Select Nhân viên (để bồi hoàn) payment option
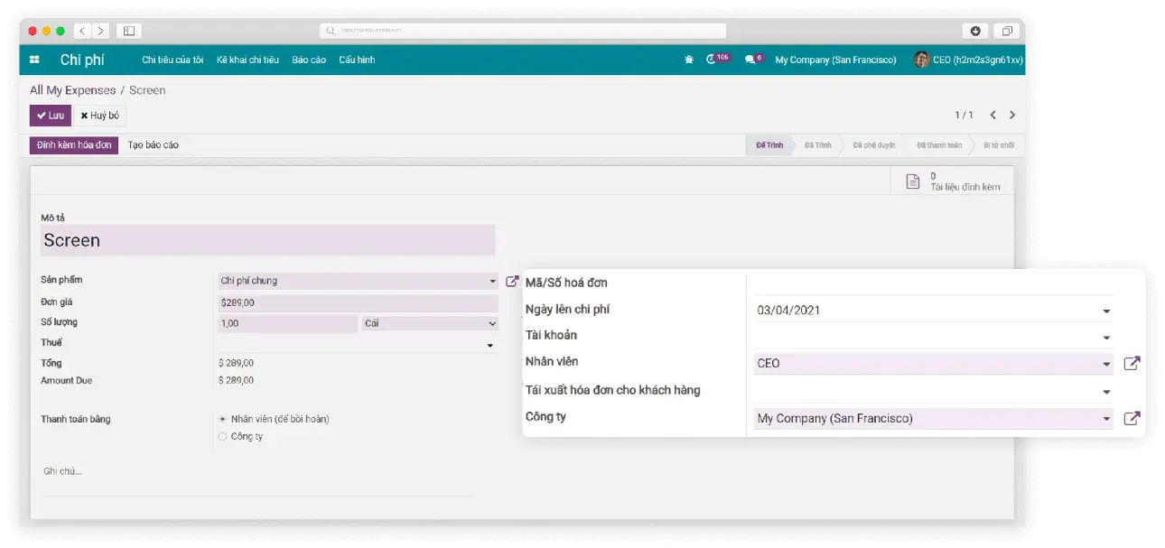The width and height of the screenshot is (1165, 548). coord(223,419)
